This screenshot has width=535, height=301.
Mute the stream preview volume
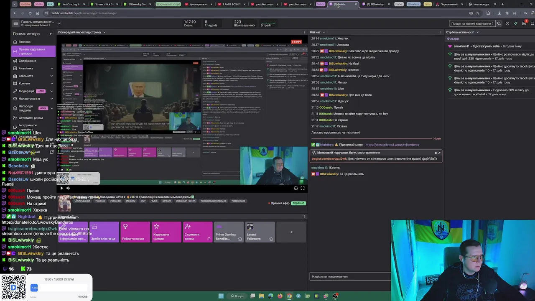point(68,188)
